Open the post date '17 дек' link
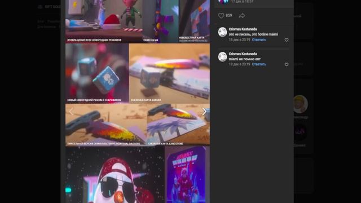This screenshot has height=203, width=361. click(x=242, y=1)
